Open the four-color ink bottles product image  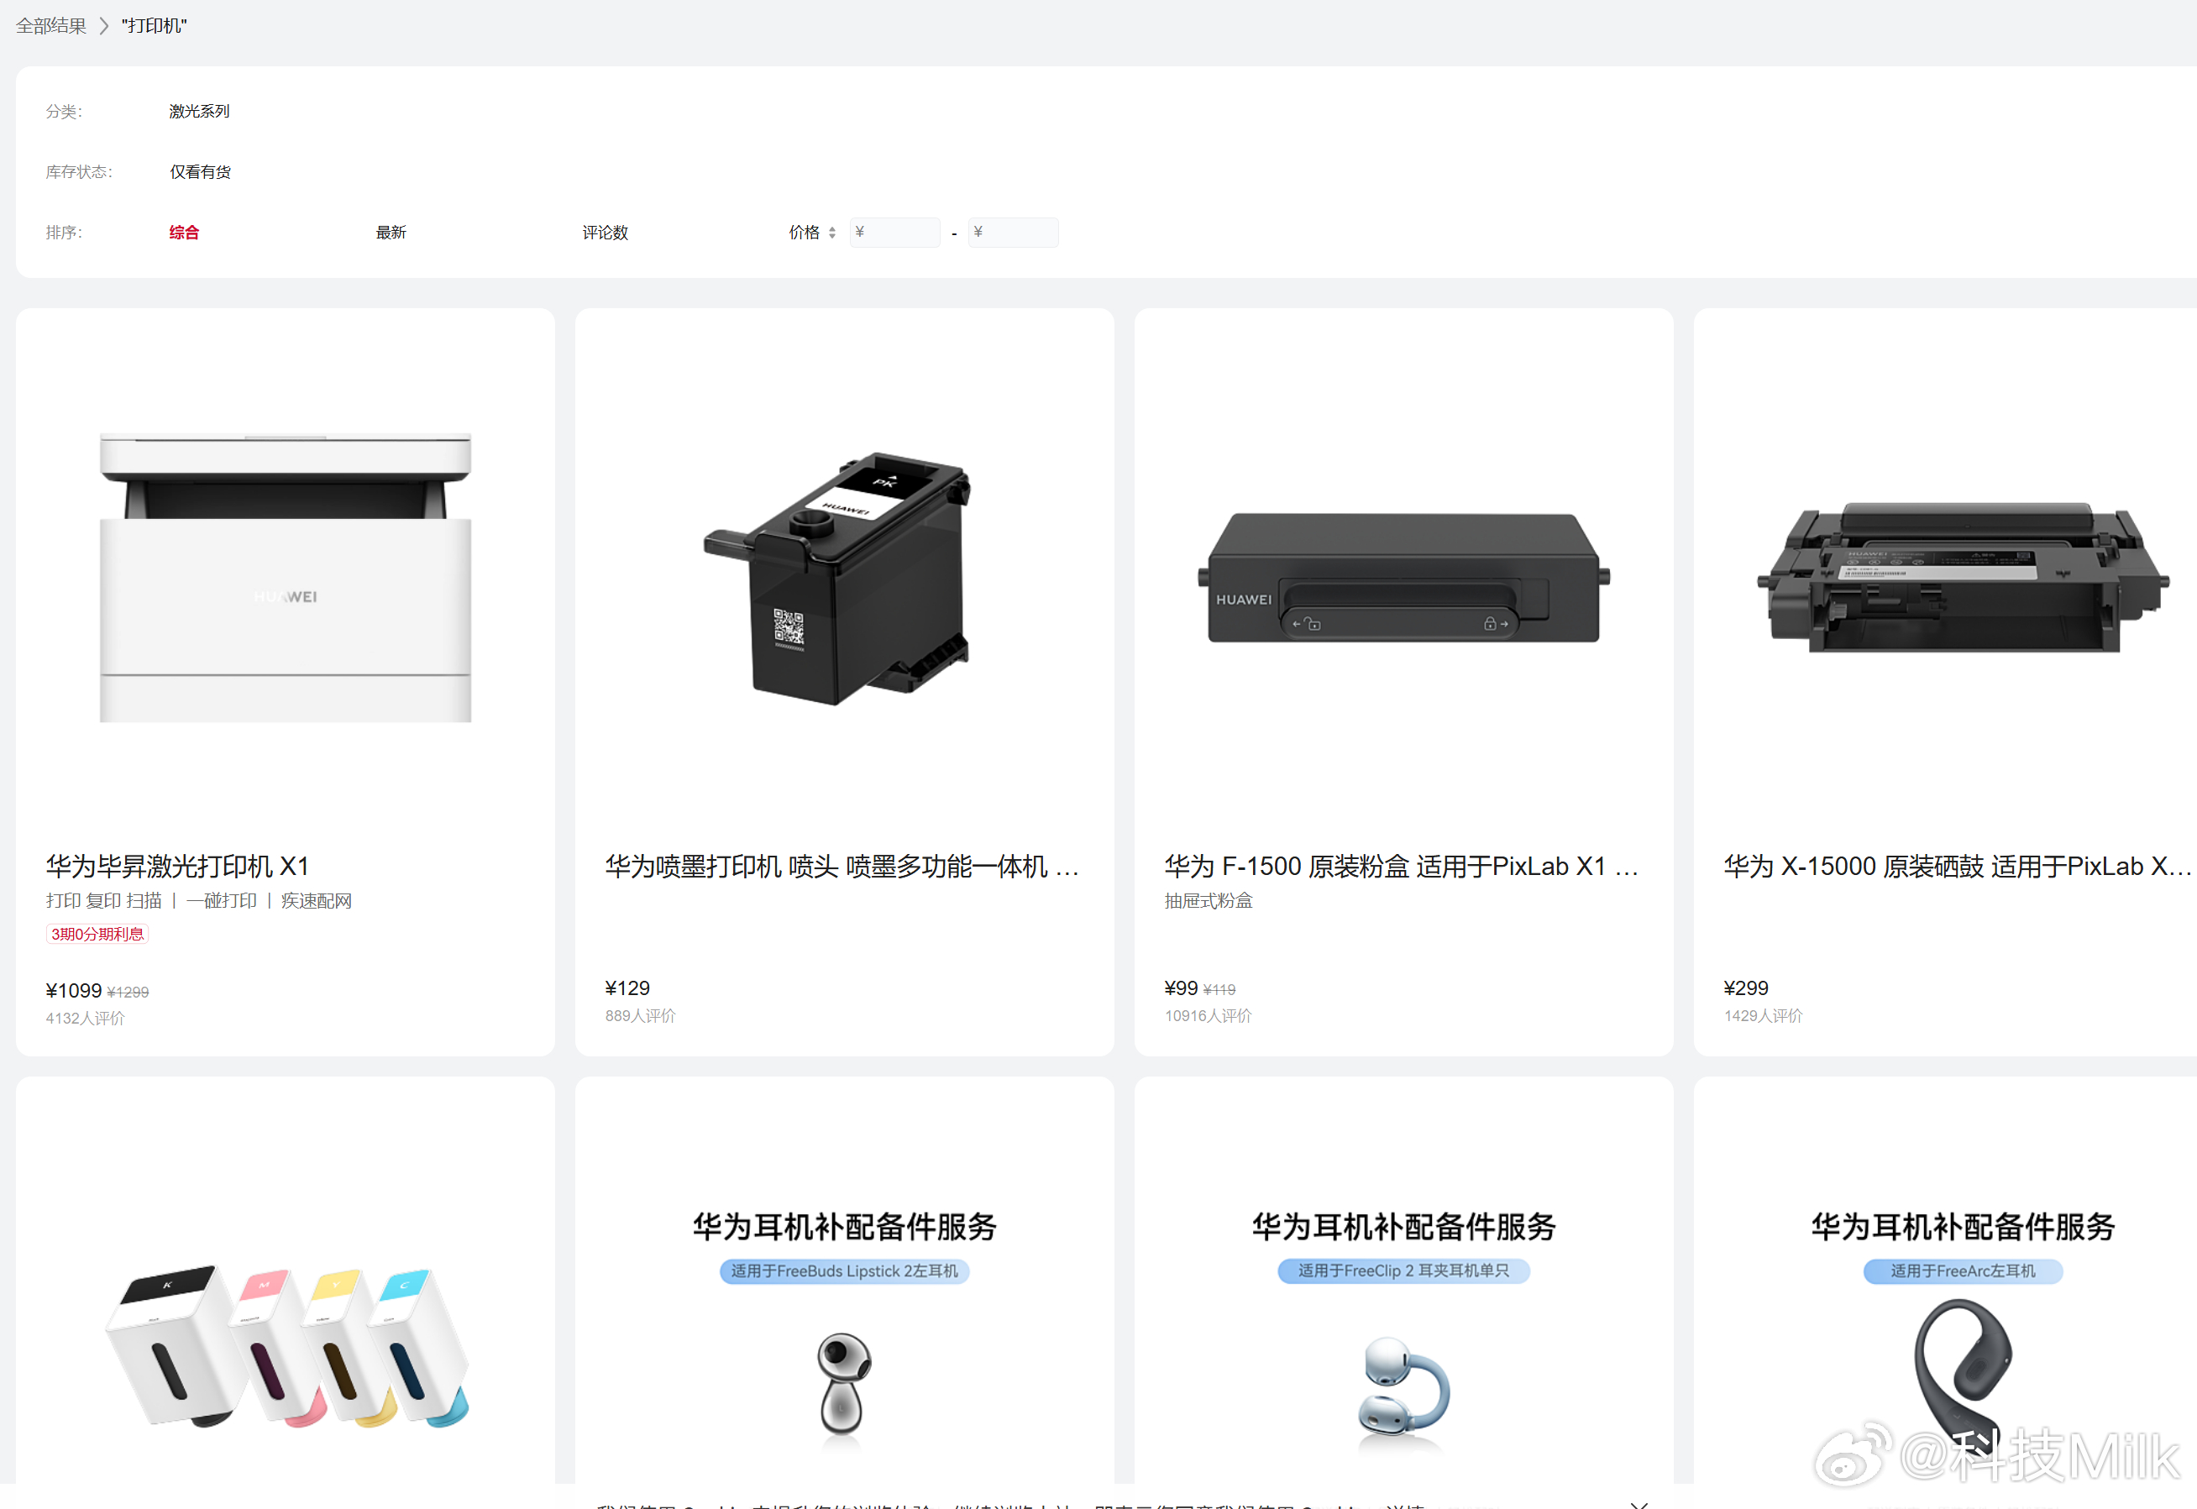pos(286,1346)
